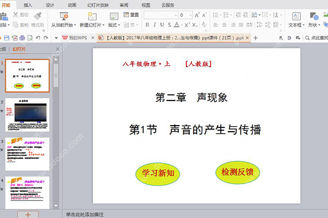The height and width of the screenshot is (218, 328).
Task: Switch to the 幻灯片放映 (Slide Show) tab
Action: [x=98, y=5]
